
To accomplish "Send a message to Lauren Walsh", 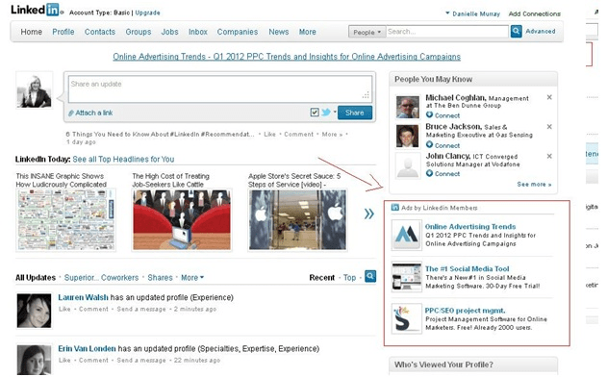I will click(141, 309).
